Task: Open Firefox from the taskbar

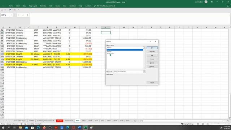Action: 44,127
